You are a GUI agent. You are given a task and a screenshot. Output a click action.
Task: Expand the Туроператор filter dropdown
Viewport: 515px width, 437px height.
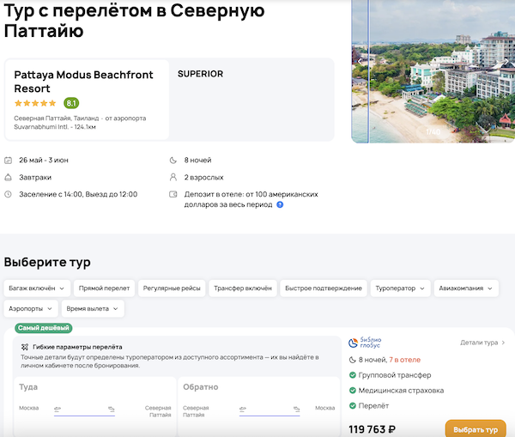pyautogui.click(x=399, y=288)
